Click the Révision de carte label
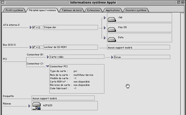Image resolution: width=186 pixels, height=115 pixels. pos(61,85)
